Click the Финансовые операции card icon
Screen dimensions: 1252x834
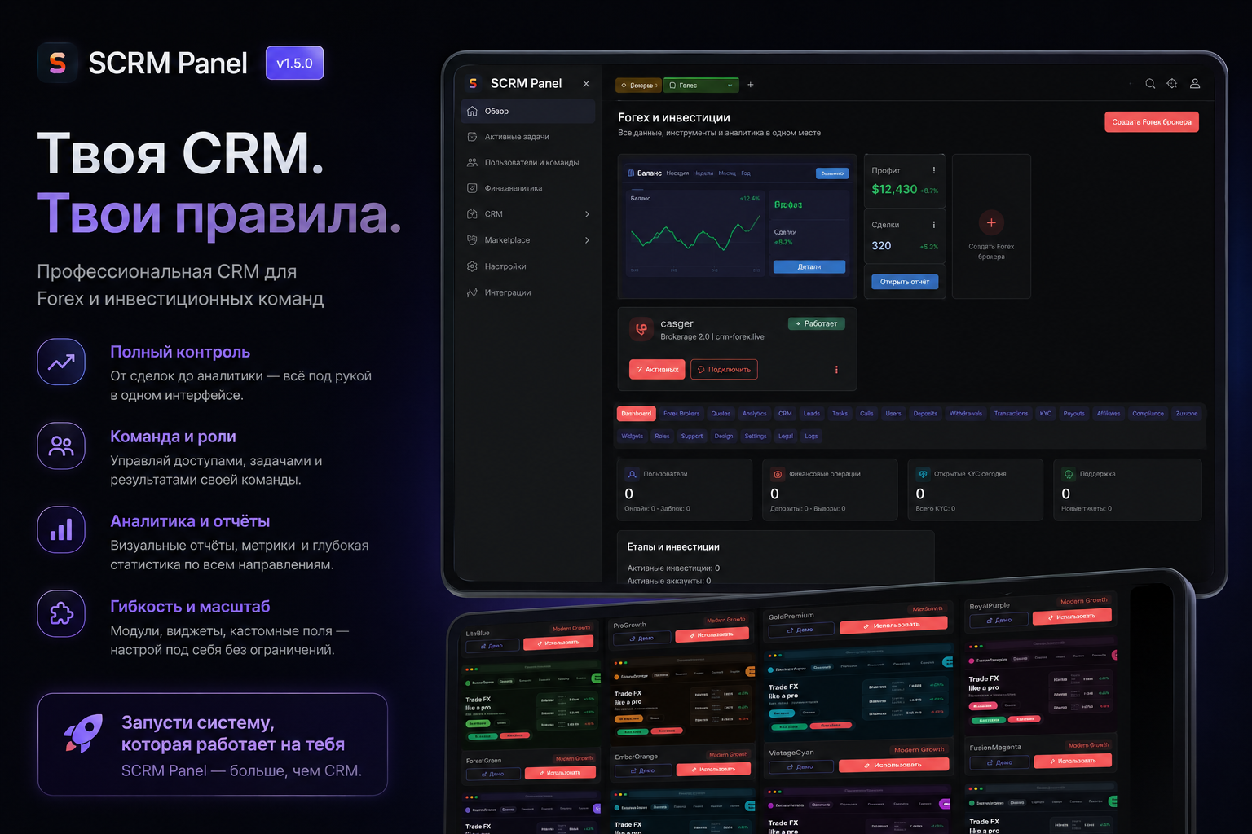(x=778, y=474)
